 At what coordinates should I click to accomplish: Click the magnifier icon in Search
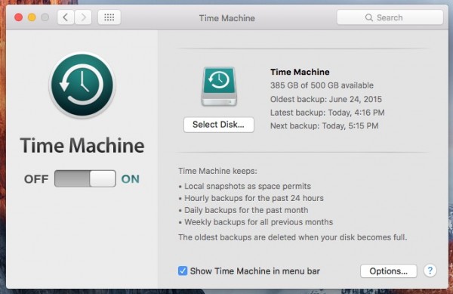(x=369, y=17)
